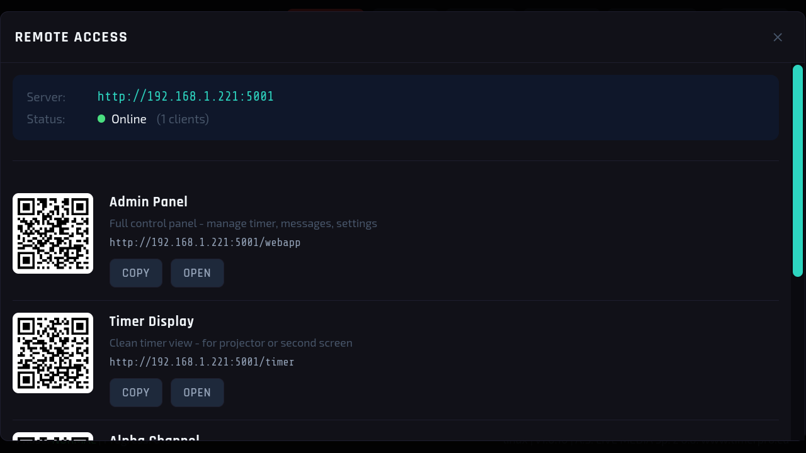
Task: Copy the Timer Display URL
Action: [136, 393]
